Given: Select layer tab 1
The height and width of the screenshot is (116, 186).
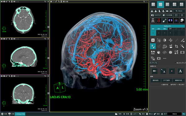Looking at the screenshot, I should 153,33.
